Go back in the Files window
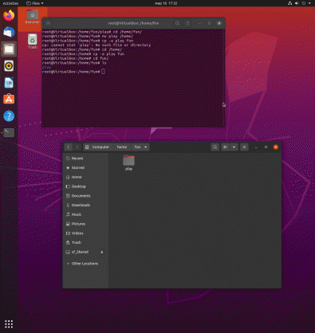Image resolution: width=315 pixels, height=333 pixels. click(x=69, y=147)
